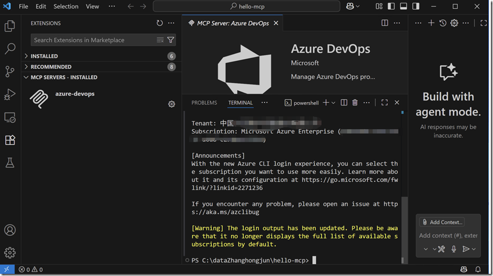Open the remote window status bar button
The height and width of the screenshot is (276, 493).
7,270
